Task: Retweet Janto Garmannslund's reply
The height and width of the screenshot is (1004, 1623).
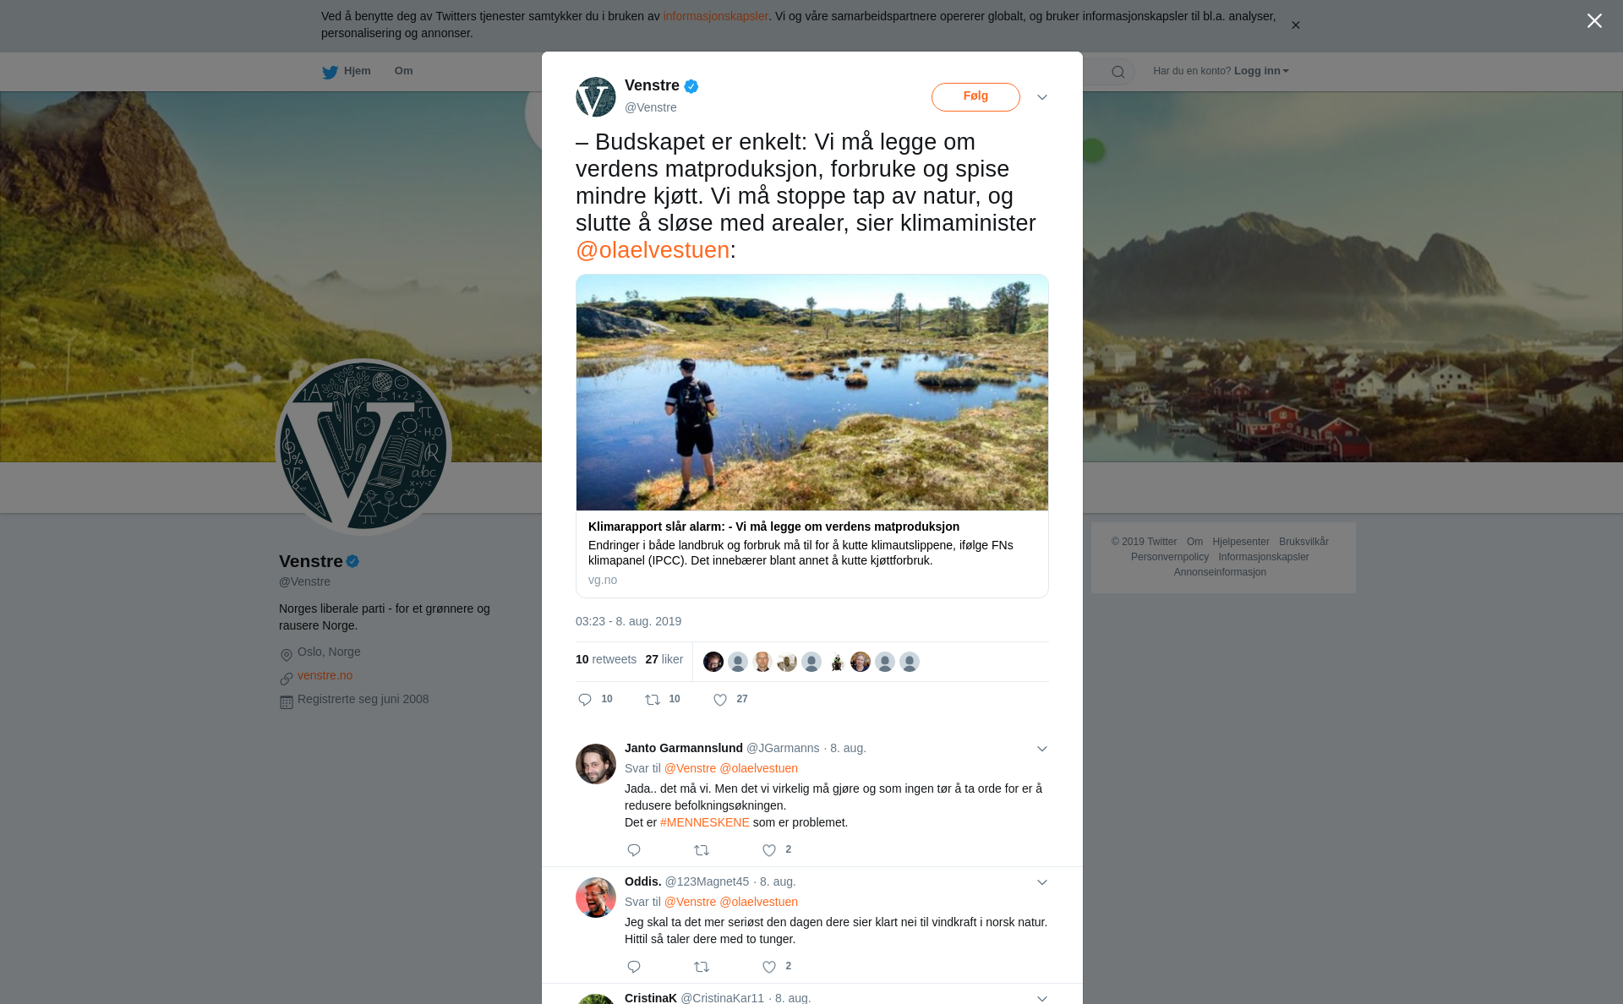Action: (702, 850)
